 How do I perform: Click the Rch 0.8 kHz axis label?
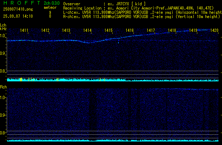tap(2, 133)
